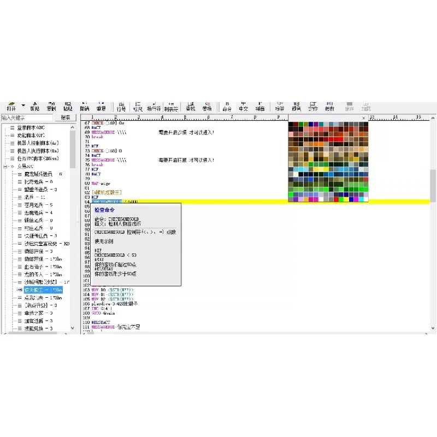Viewport: 437px width, 437px height.
Task: Click the playdice command on line 106
Action: 101,304
